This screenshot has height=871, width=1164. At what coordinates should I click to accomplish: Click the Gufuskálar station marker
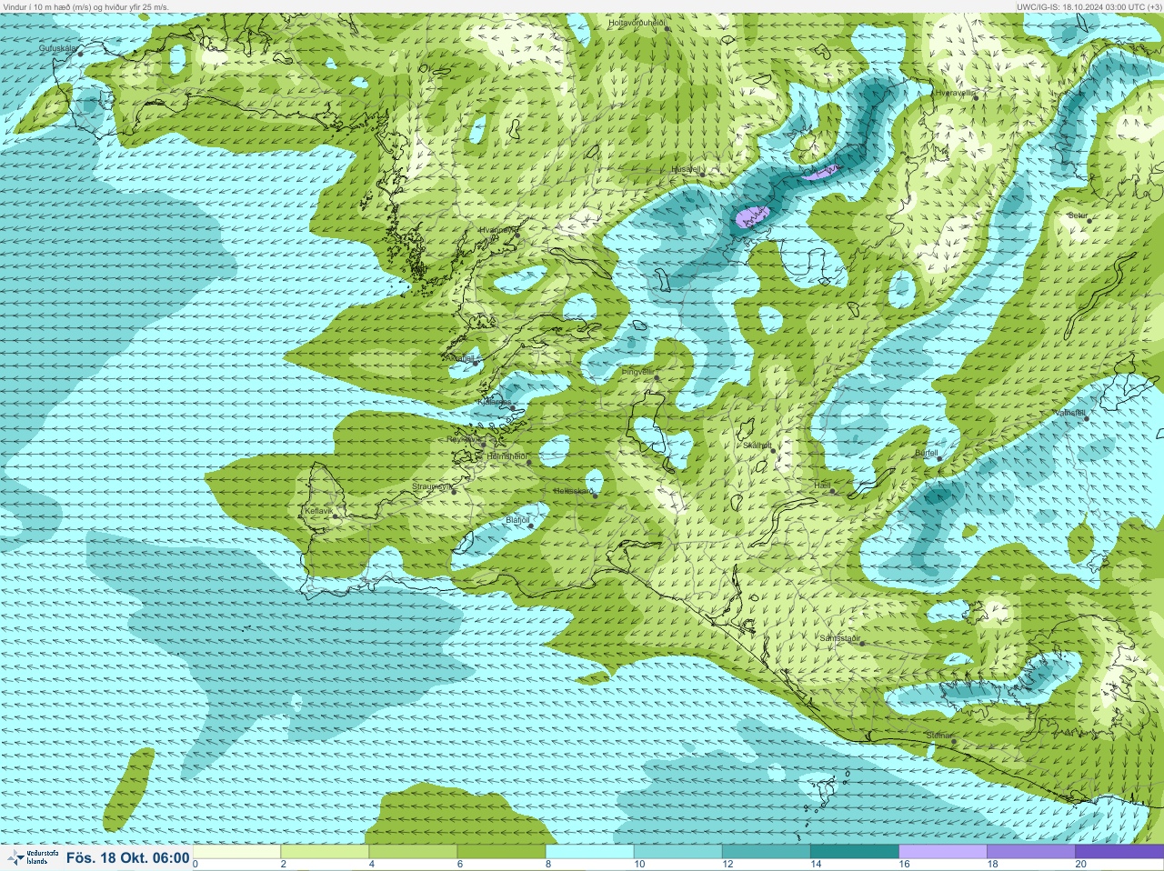click(80, 54)
